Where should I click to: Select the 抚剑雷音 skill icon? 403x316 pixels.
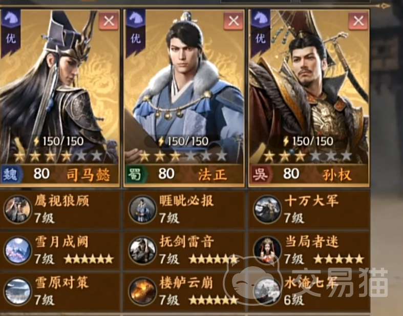click(x=142, y=250)
